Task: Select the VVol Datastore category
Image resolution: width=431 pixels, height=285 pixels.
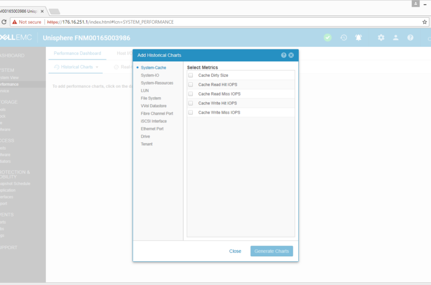Action: [x=154, y=106]
